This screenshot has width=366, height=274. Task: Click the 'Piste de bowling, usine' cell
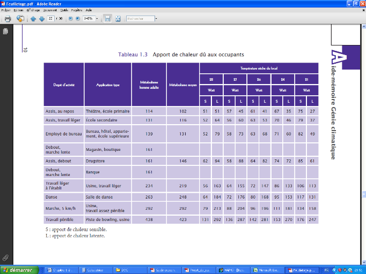[108, 219]
